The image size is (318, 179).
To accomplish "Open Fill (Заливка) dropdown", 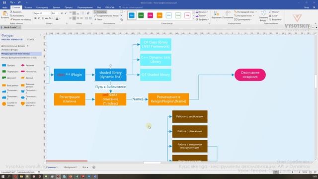I will pos(202,12).
